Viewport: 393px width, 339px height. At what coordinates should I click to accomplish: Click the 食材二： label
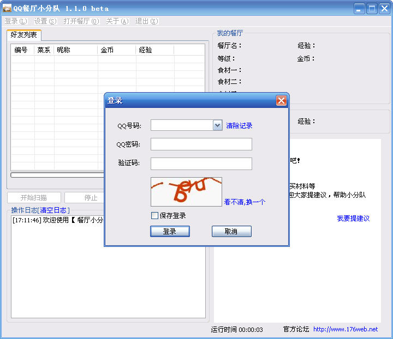pos(229,82)
